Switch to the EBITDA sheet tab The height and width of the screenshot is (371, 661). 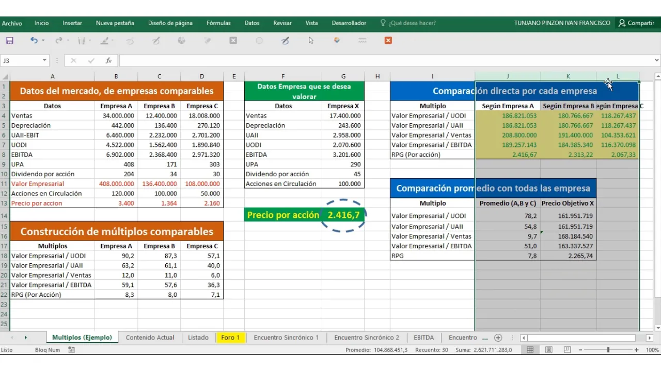(423, 338)
